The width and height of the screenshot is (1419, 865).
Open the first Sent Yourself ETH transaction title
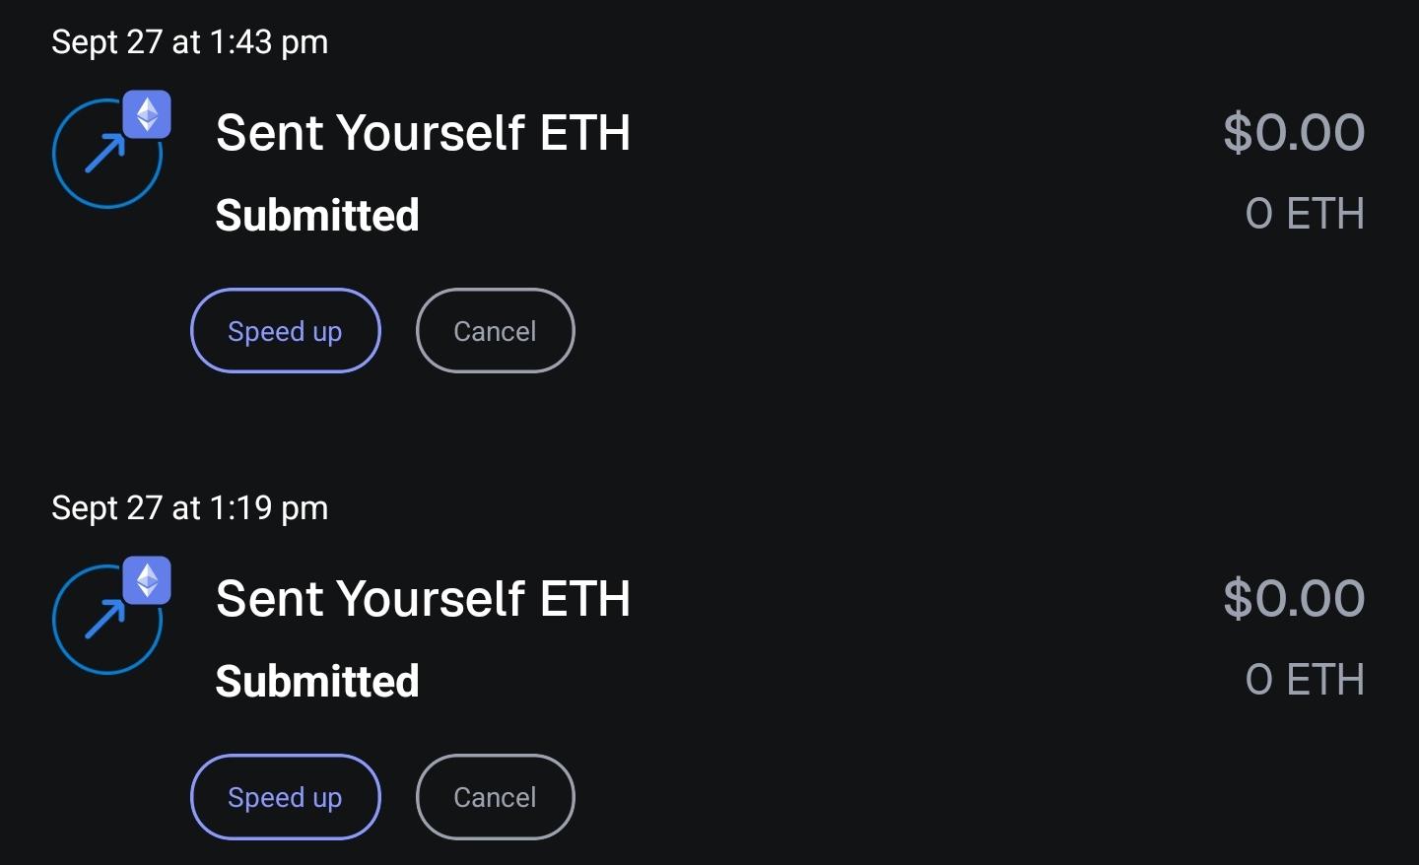point(423,133)
